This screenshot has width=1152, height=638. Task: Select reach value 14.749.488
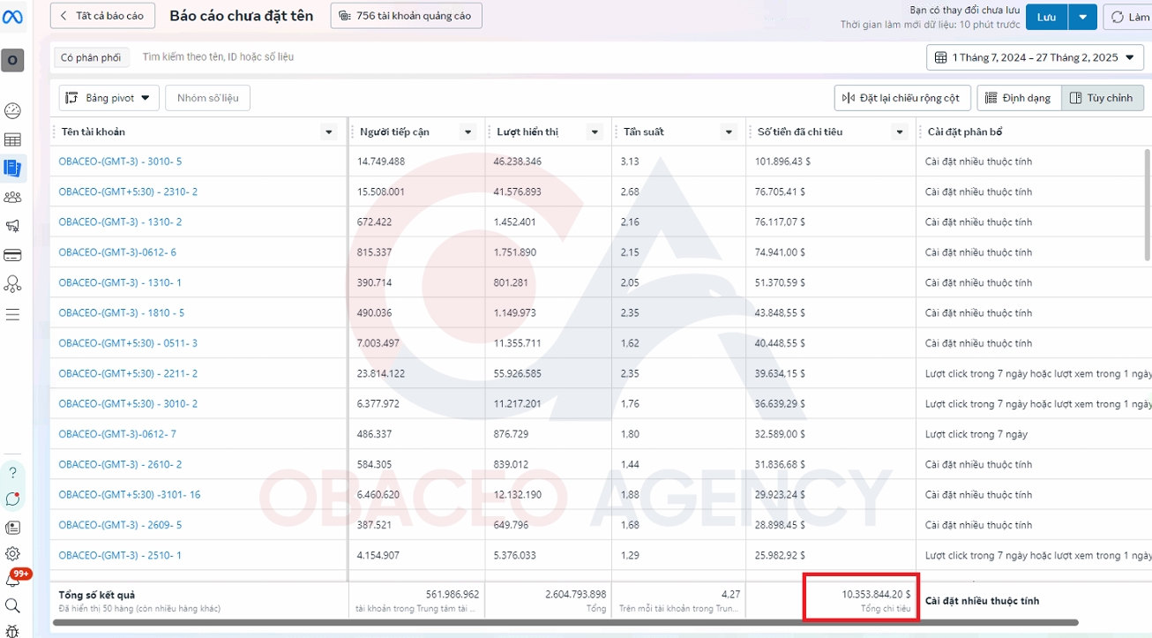point(381,161)
